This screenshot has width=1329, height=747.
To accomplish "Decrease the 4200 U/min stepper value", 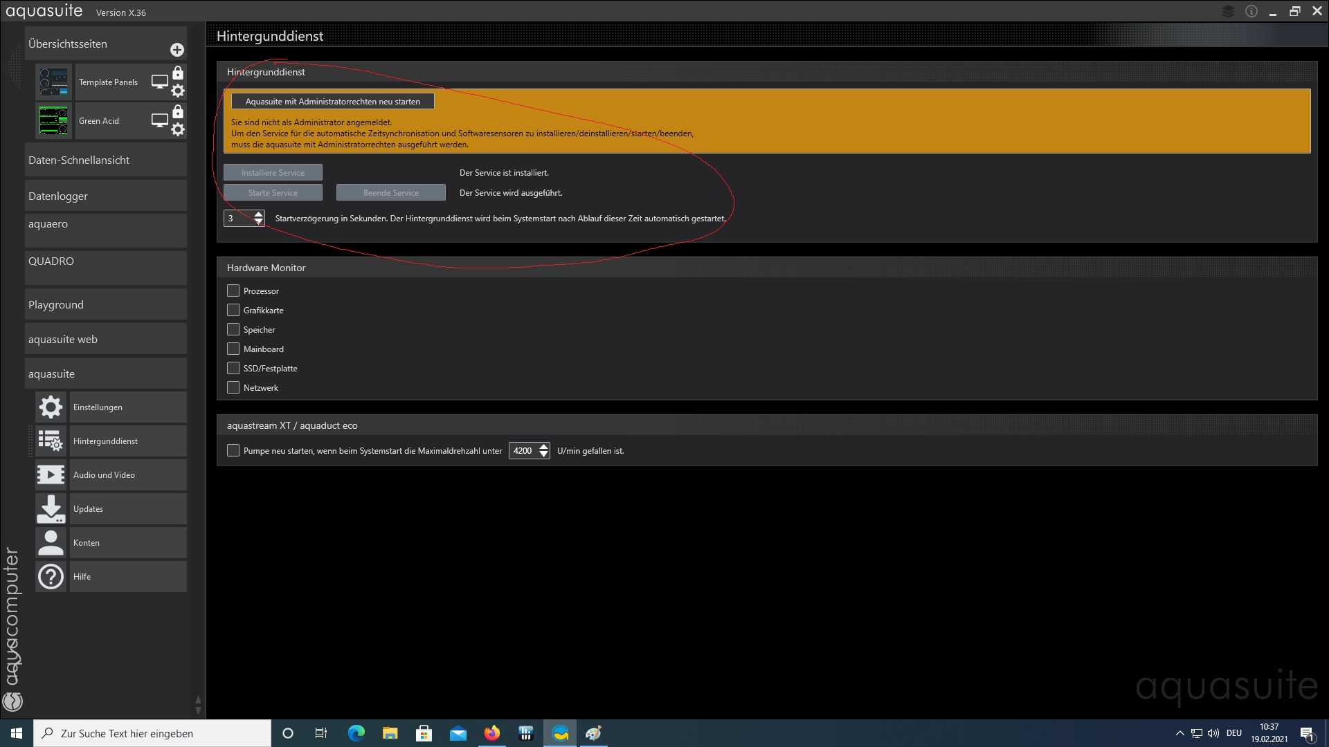I will [544, 454].
